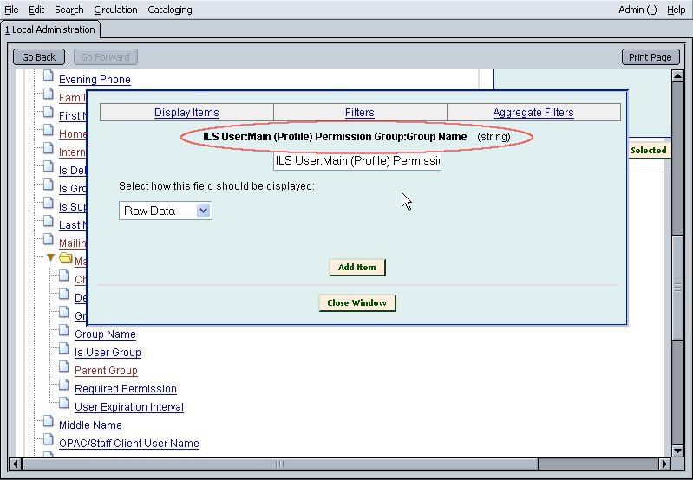Click the document icon next to Middle Name
The image size is (693, 480).
49,424
